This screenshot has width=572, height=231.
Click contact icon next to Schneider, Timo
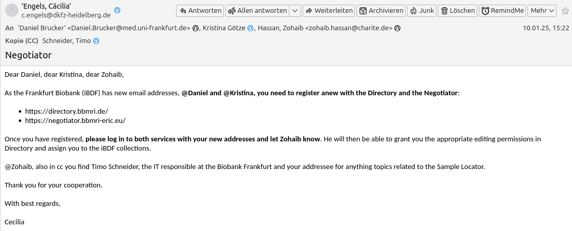pos(96,41)
